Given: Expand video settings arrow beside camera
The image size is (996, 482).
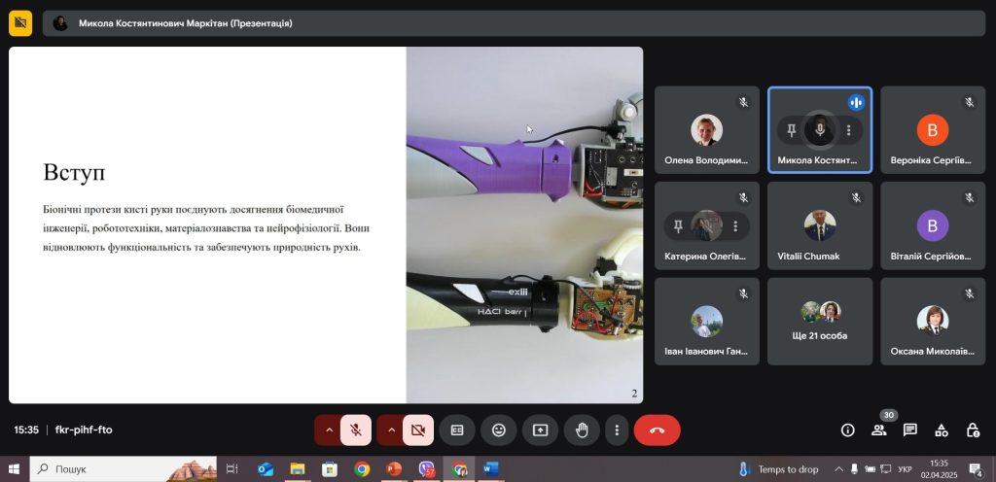Looking at the screenshot, I should tap(391, 430).
